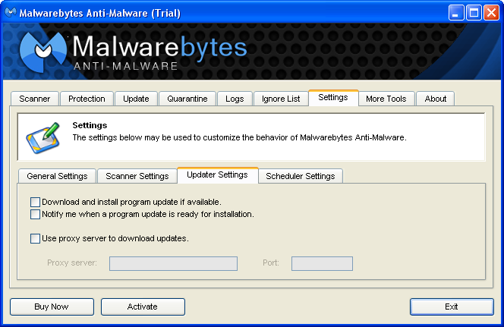The height and width of the screenshot is (327, 504).
Task: Open the Scheduler Settings sub-tab
Action: coord(301,176)
